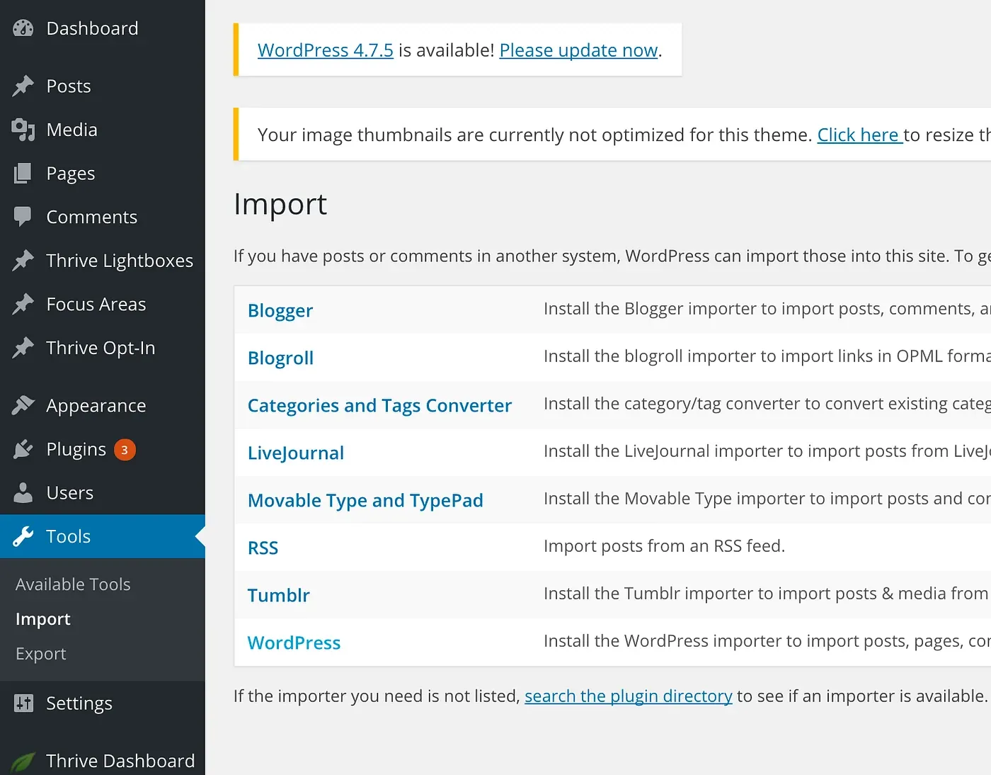Open the Users menu
Viewport: 991px width, 775px height.
70,493
